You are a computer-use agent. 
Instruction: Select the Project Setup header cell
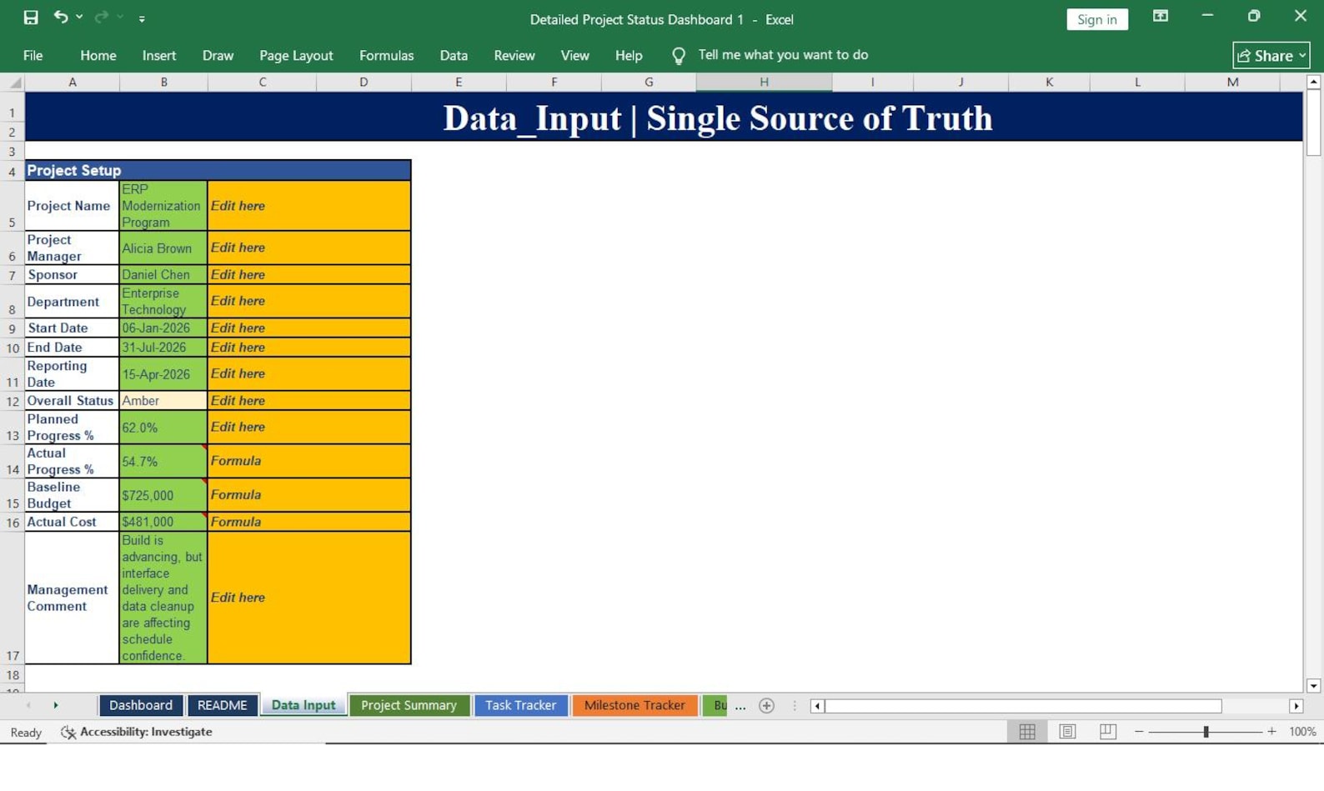coord(218,170)
